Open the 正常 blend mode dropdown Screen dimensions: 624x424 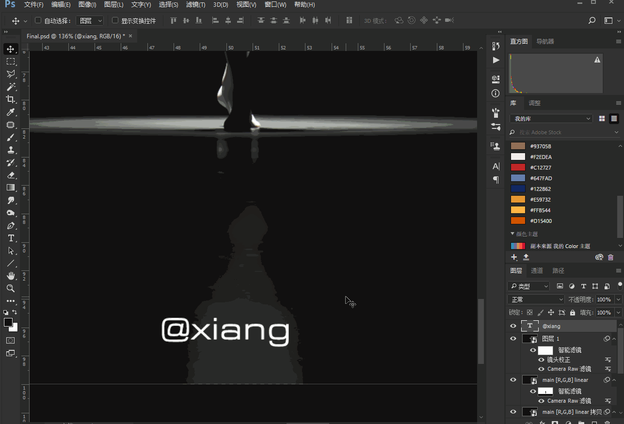click(x=536, y=299)
